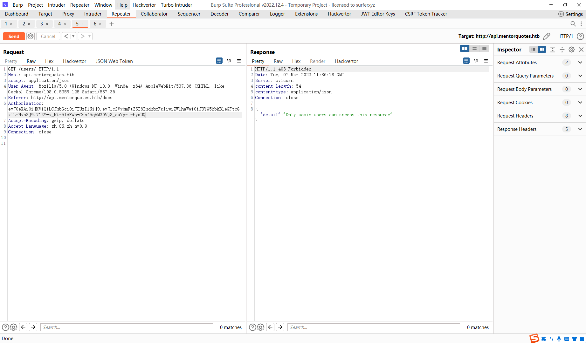Click Sogou input method tray icon
586x343 pixels.
pos(534,339)
